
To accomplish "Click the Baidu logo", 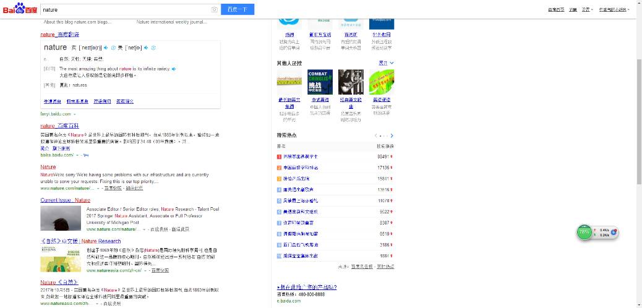I will pyautogui.click(x=20, y=9).
